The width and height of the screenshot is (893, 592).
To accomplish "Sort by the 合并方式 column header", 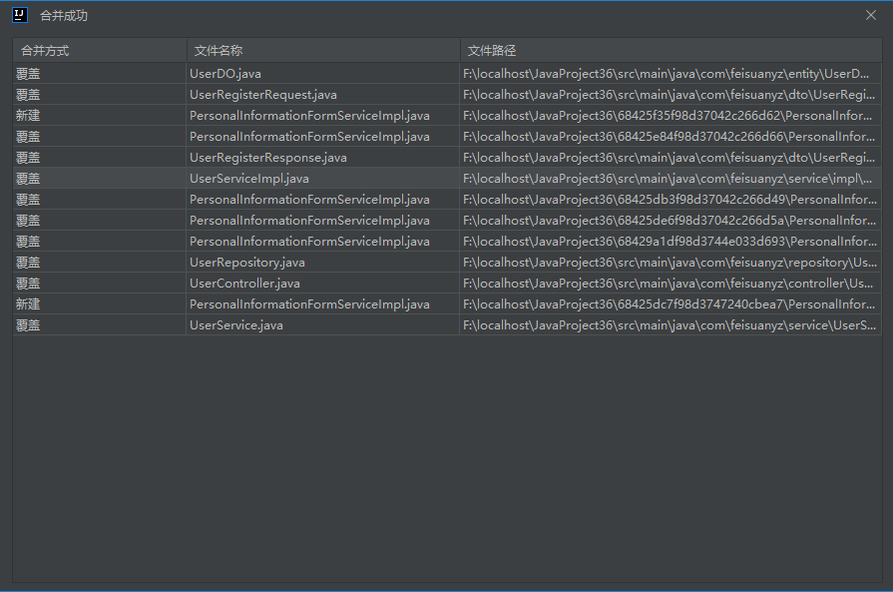I will tap(100, 51).
